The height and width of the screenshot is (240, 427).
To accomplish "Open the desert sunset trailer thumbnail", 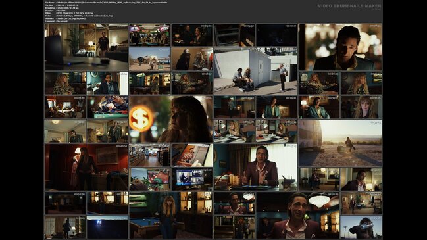I will pyautogui.click(x=340, y=143).
